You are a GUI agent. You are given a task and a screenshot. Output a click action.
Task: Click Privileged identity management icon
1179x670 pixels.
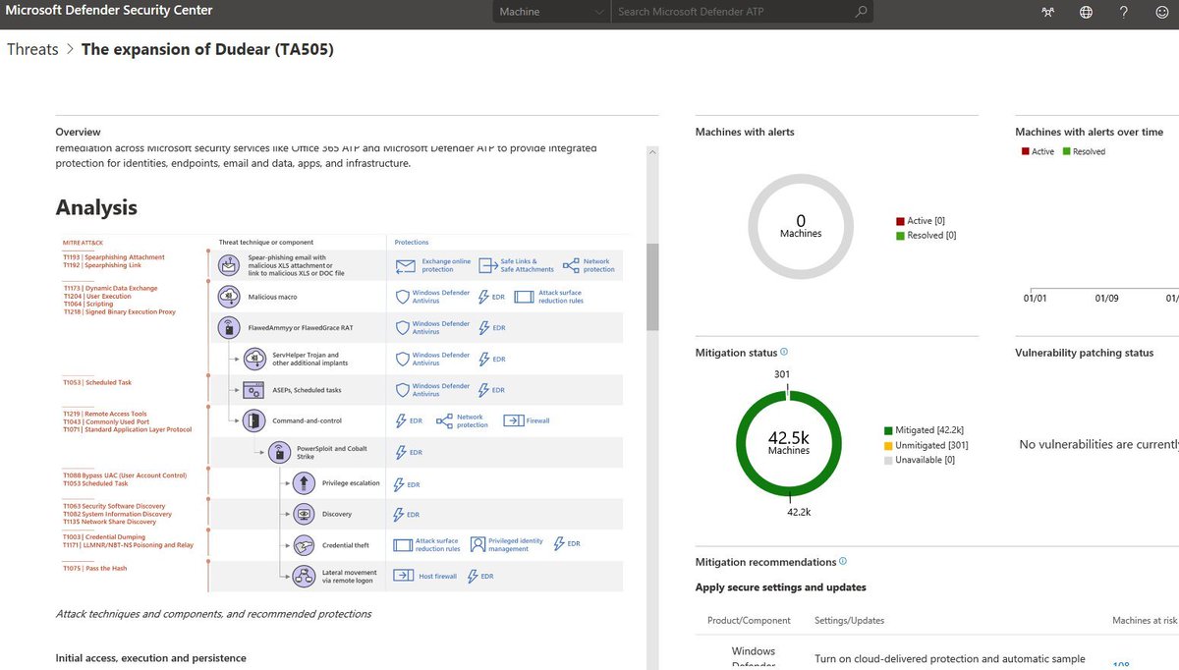tap(477, 544)
